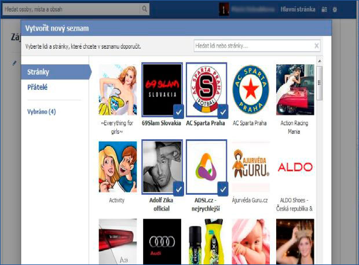Image resolution: width=359 pixels, height=265 pixels.
Task: Select the baby in pink blanket thumbnail
Action: [251, 242]
